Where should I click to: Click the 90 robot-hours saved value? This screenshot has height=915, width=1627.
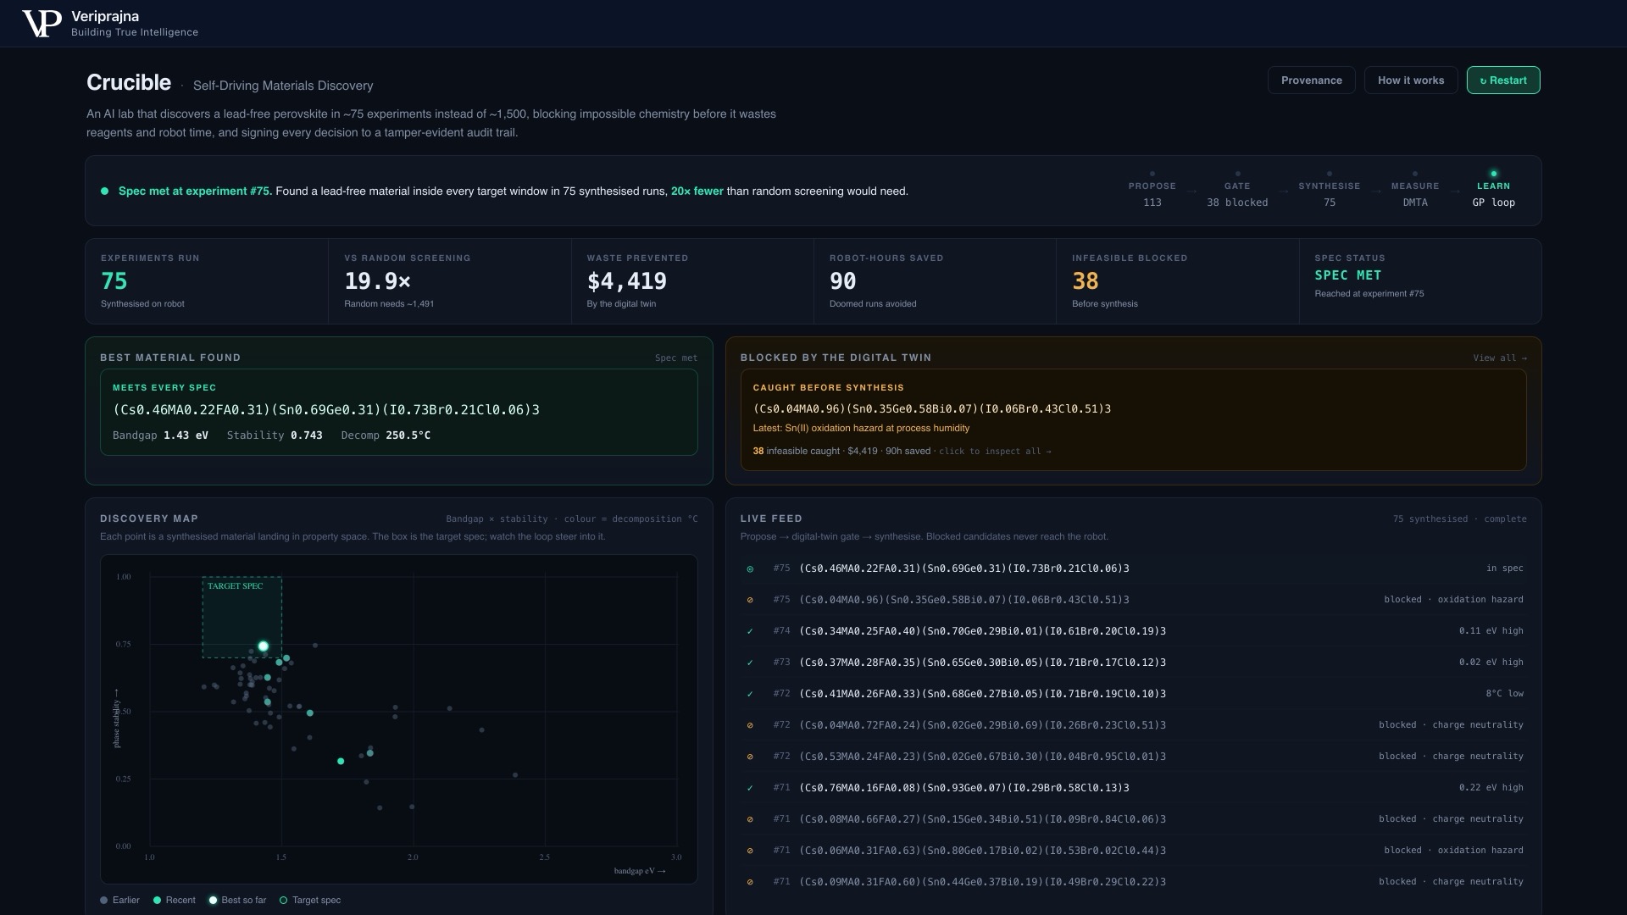tap(843, 281)
